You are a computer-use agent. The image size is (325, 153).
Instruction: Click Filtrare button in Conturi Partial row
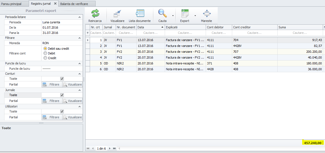(52, 84)
